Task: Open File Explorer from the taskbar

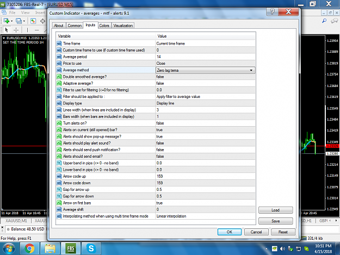Action: tap(50, 248)
